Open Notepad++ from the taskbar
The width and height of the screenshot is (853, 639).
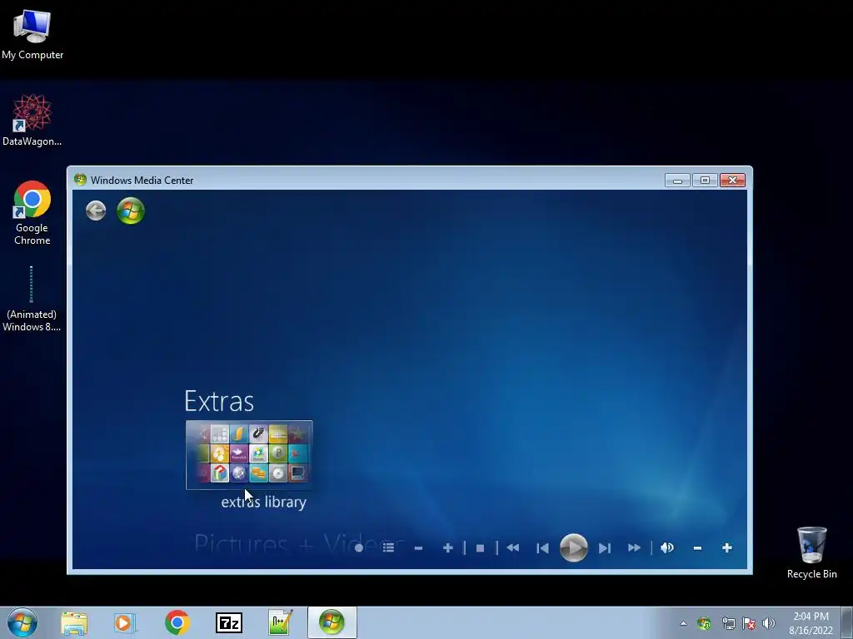tap(280, 622)
